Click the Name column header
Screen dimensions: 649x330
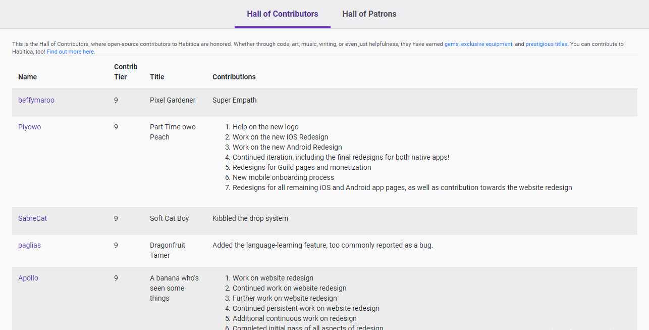coord(27,77)
